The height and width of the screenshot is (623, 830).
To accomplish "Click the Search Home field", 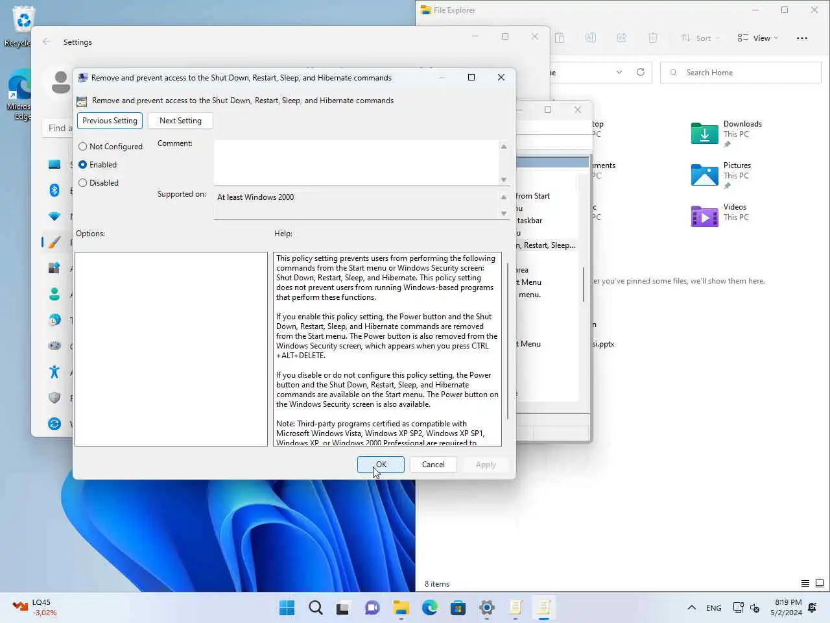I will pyautogui.click(x=741, y=73).
